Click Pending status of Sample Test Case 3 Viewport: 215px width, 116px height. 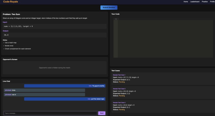coord(122,110)
